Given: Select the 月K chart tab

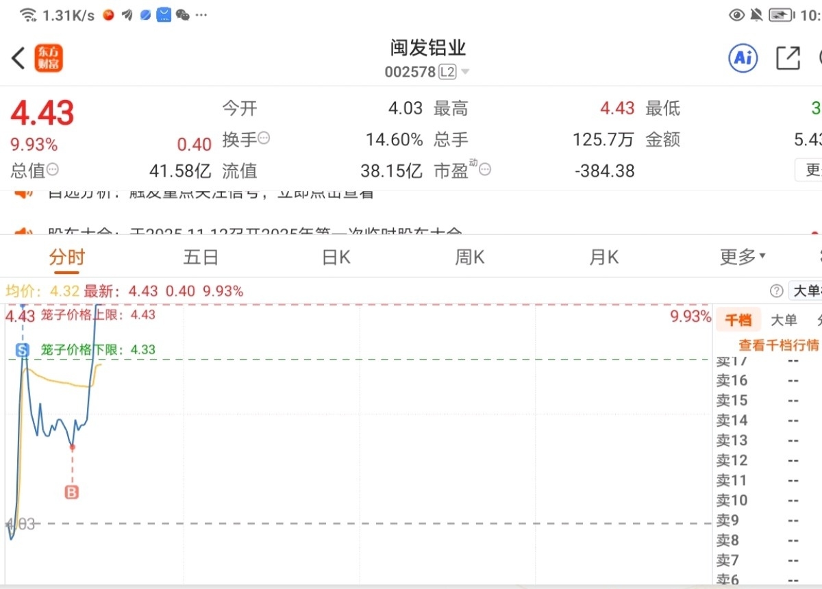Looking at the screenshot, I should click(x=604, y=257).
